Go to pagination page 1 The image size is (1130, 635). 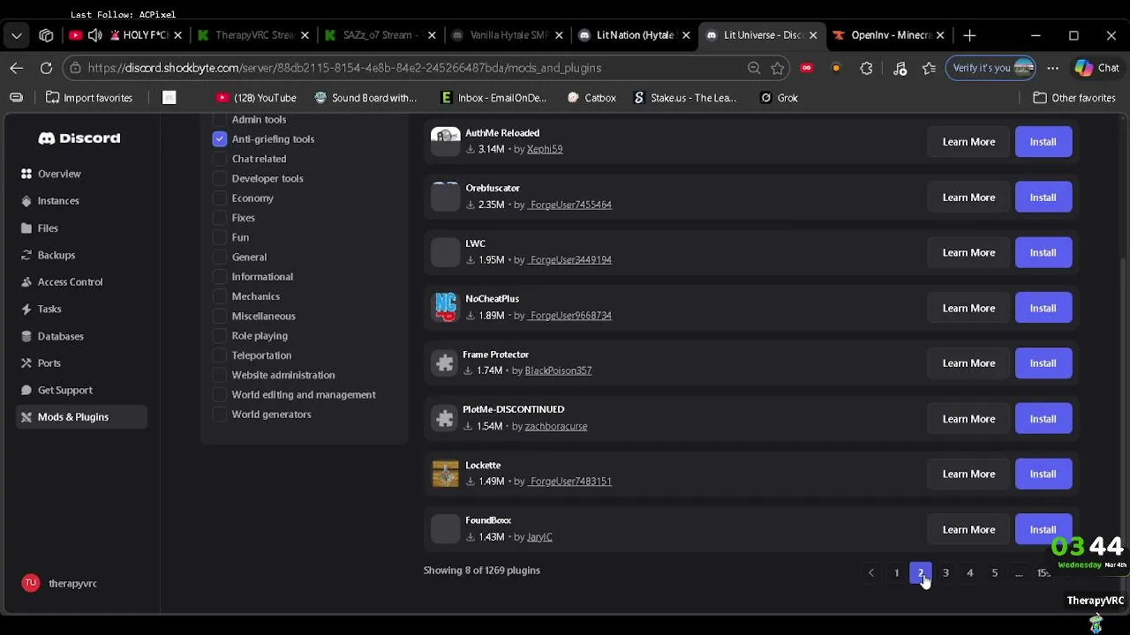(x=896, y=573)
